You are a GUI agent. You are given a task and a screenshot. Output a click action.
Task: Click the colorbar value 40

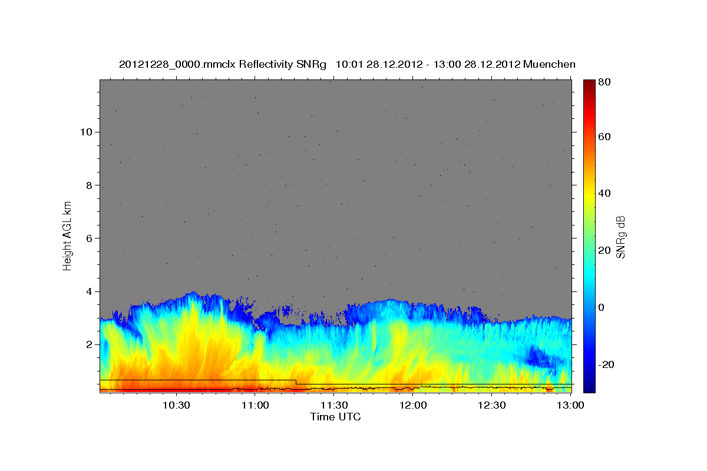coord(604,194)
